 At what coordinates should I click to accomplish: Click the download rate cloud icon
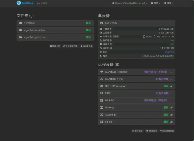point(101,29)
